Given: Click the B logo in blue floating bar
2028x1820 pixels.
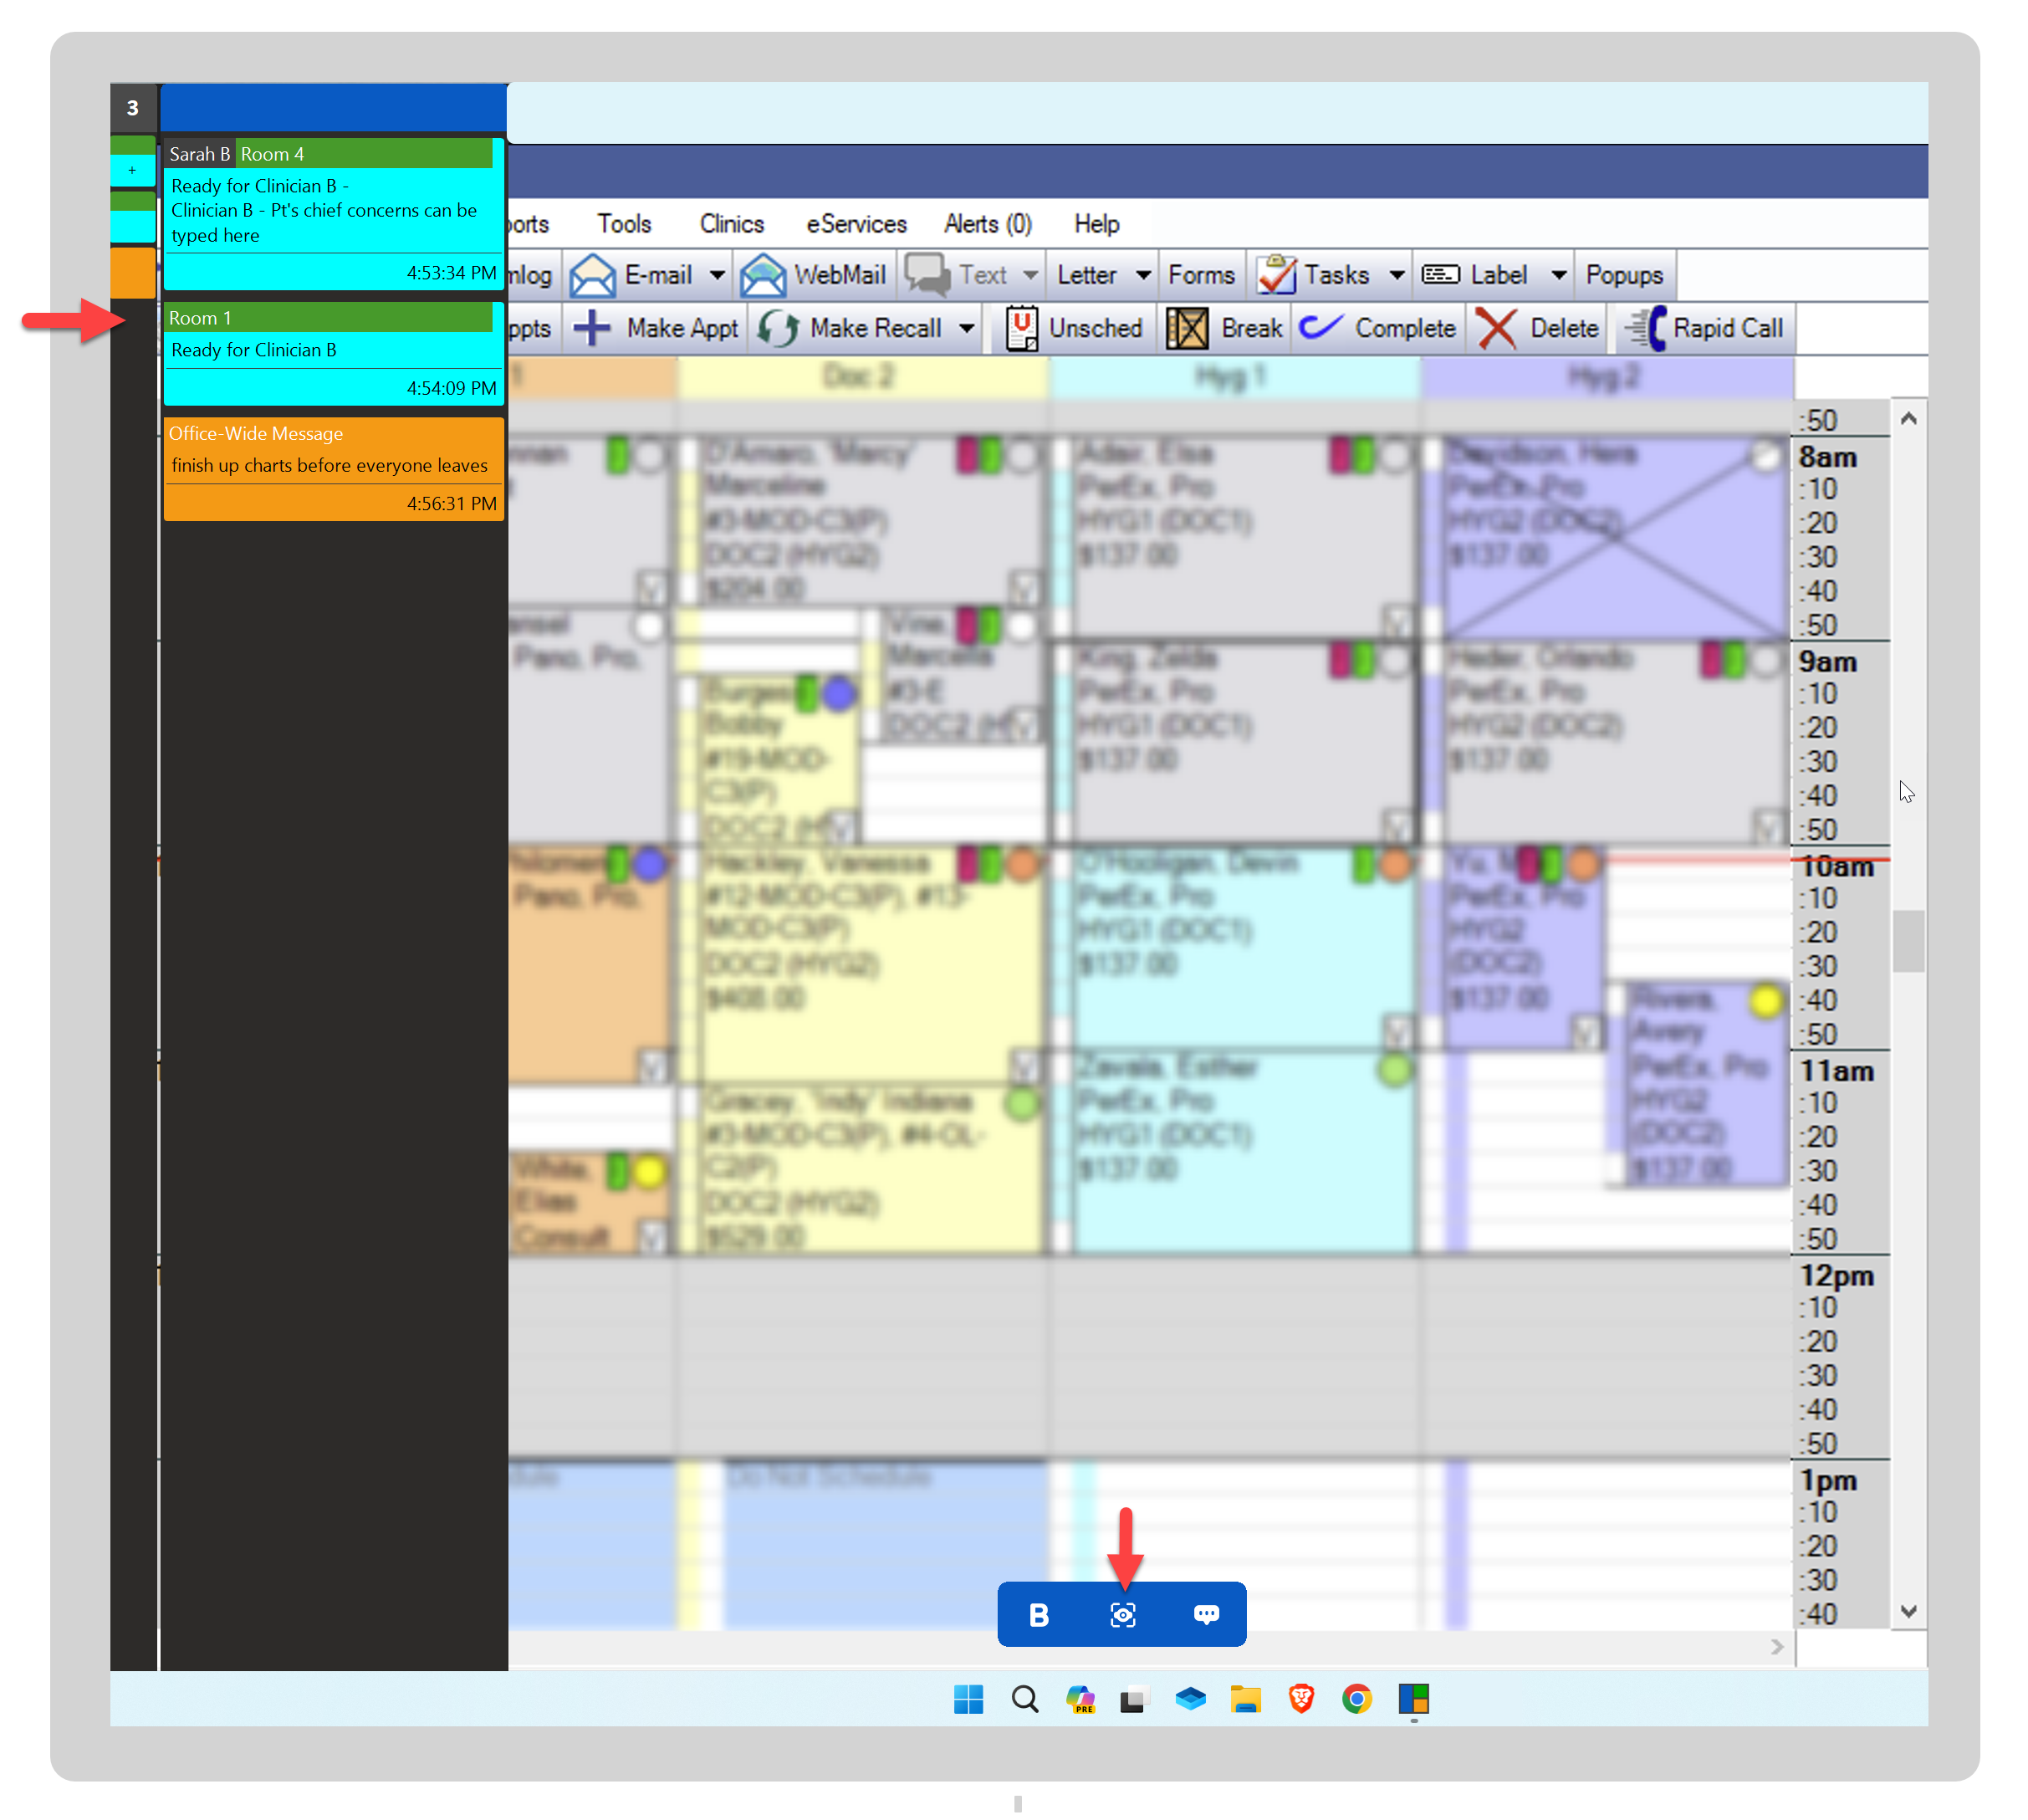Looking at the screenshot, I should click(x=1040, y=1617).
